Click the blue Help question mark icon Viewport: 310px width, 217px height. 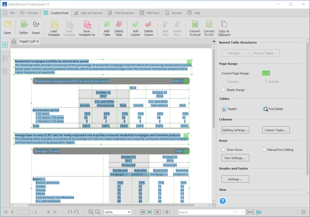pos(223,201)
